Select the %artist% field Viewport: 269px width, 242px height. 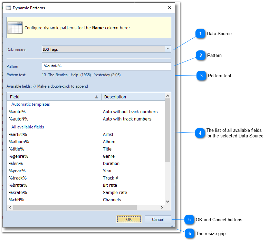[18, 134]
